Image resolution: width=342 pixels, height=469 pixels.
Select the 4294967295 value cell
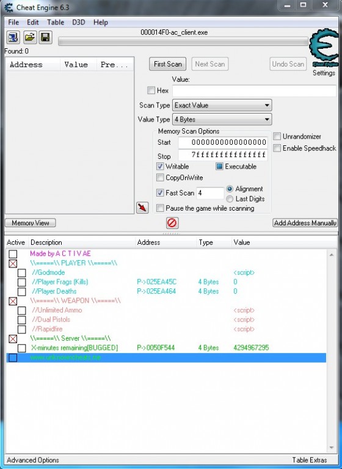coord(251,348)
